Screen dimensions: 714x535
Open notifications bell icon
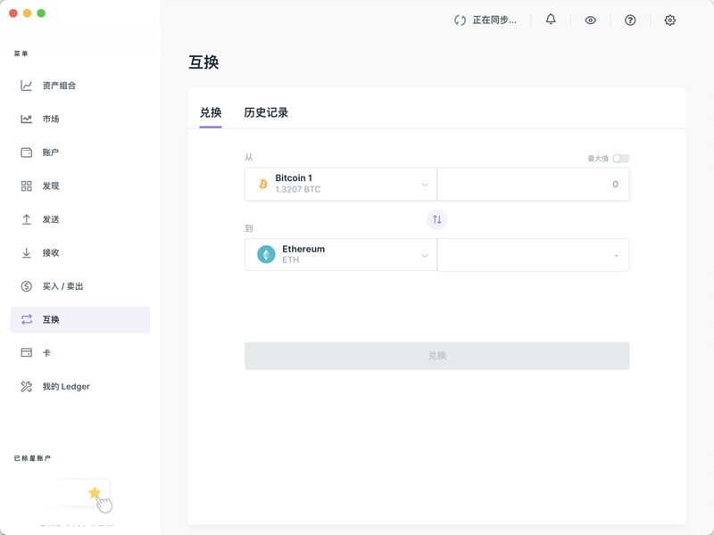click(x=551, y=20)
